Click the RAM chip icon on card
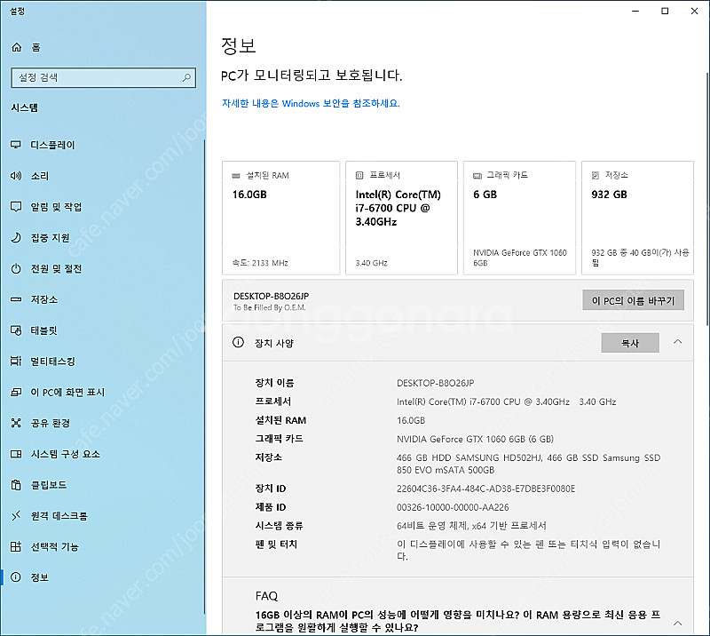This screenshot has width=710, height=636. point(236,175)
